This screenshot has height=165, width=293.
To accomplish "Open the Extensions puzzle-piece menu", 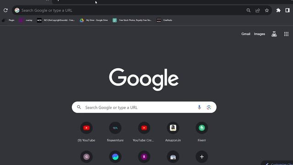I will click(x=278, y=10).
